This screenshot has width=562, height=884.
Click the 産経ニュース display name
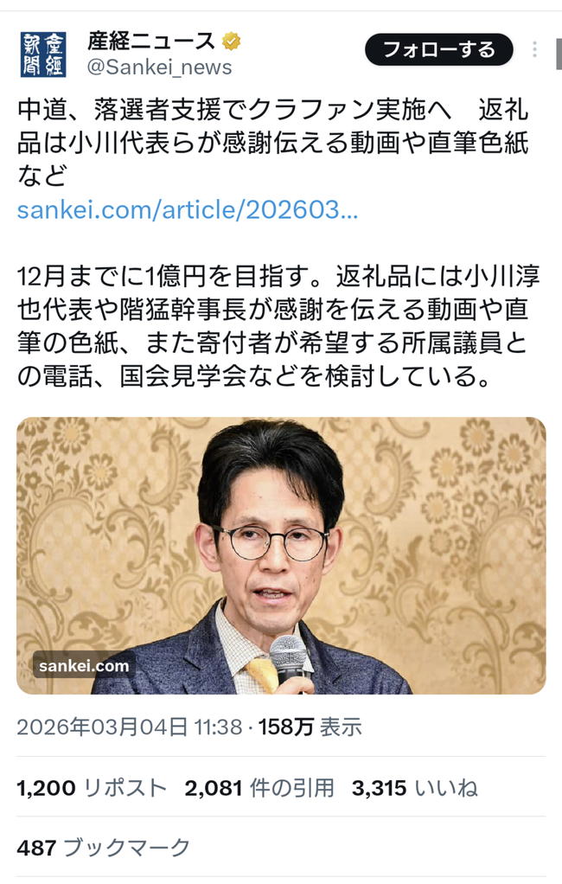151,42
